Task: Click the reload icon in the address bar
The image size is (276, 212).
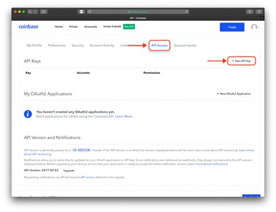Action: coord(186,12)
